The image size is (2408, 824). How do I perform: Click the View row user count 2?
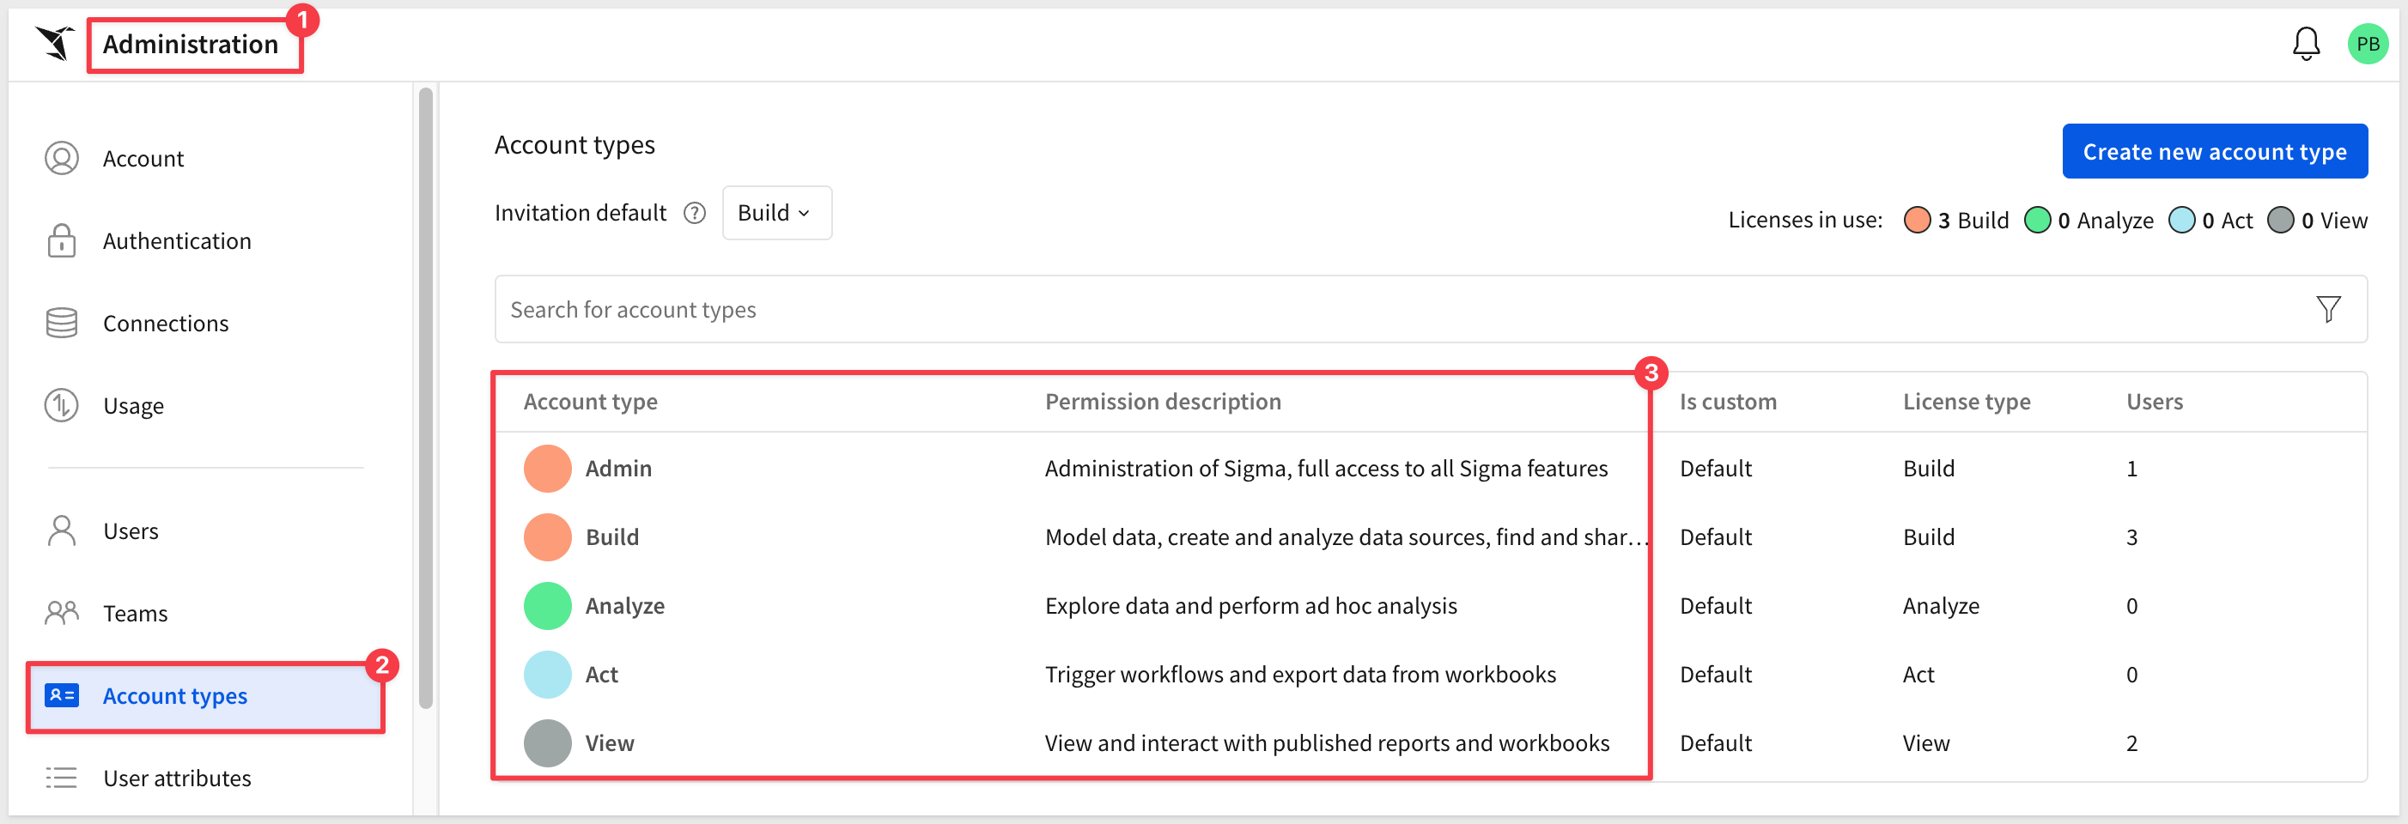tap(2132, 742)
